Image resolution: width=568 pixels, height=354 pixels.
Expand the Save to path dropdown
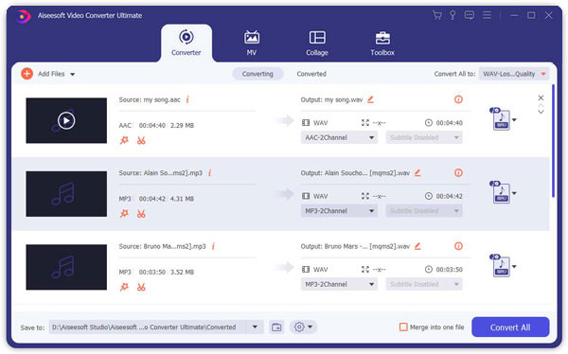coord(255,327)
